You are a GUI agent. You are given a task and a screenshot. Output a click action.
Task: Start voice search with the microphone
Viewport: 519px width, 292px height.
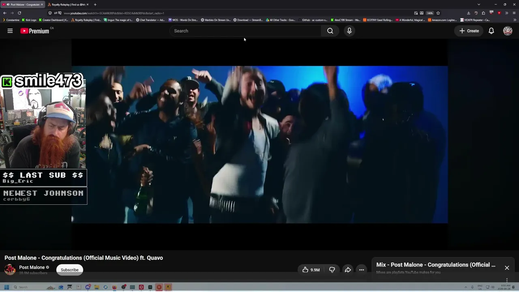click(349, 31)
